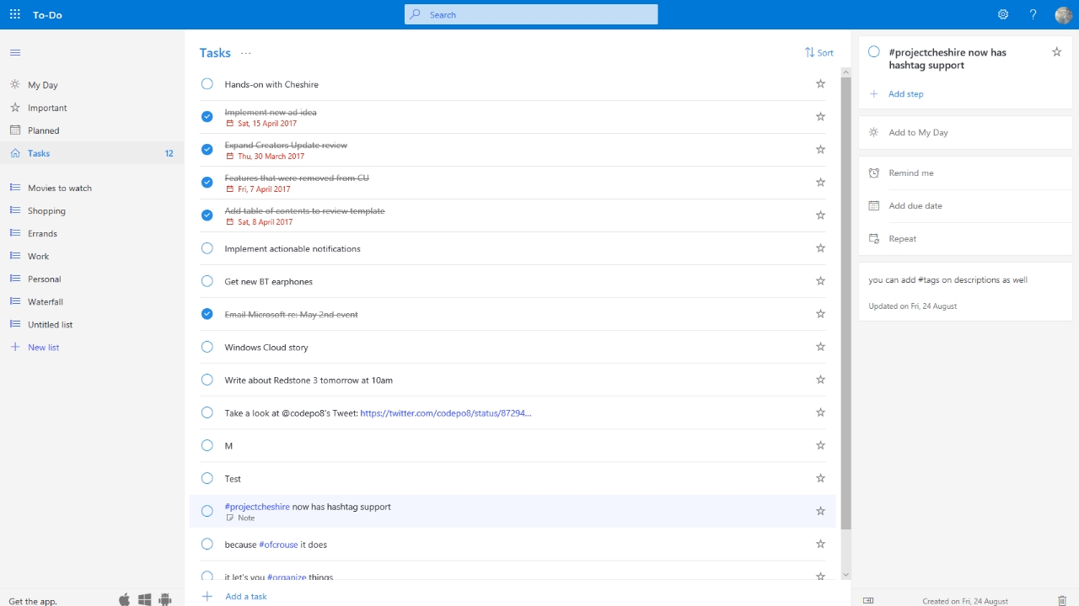Open the Twitter link in codepo8 task
This screenshot has width=1079, height=606.
coord(445,413)
